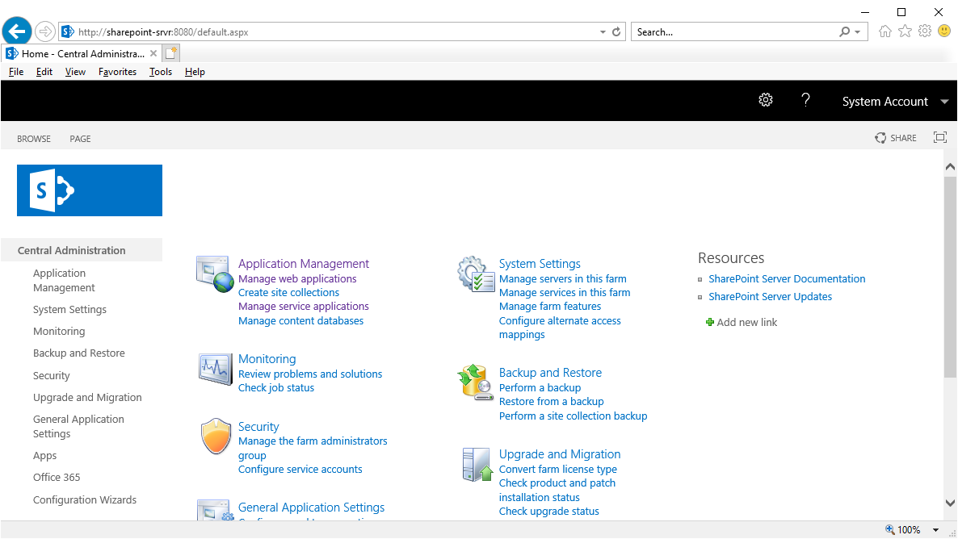Click the General Application Settings icon
958x539 pixels.
pyautogui.click(x=214, y=512)
